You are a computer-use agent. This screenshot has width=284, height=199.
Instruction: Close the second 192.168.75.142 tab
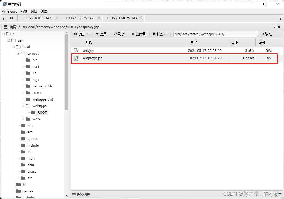[x=99, y=18]
